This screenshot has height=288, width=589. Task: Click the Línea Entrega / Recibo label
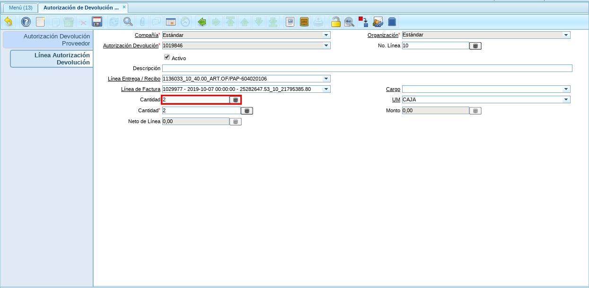[134, 79]
